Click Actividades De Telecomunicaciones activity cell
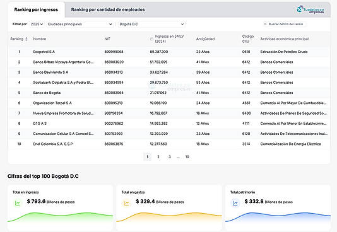Screen dimensions: 337x232 coord(294,134)
